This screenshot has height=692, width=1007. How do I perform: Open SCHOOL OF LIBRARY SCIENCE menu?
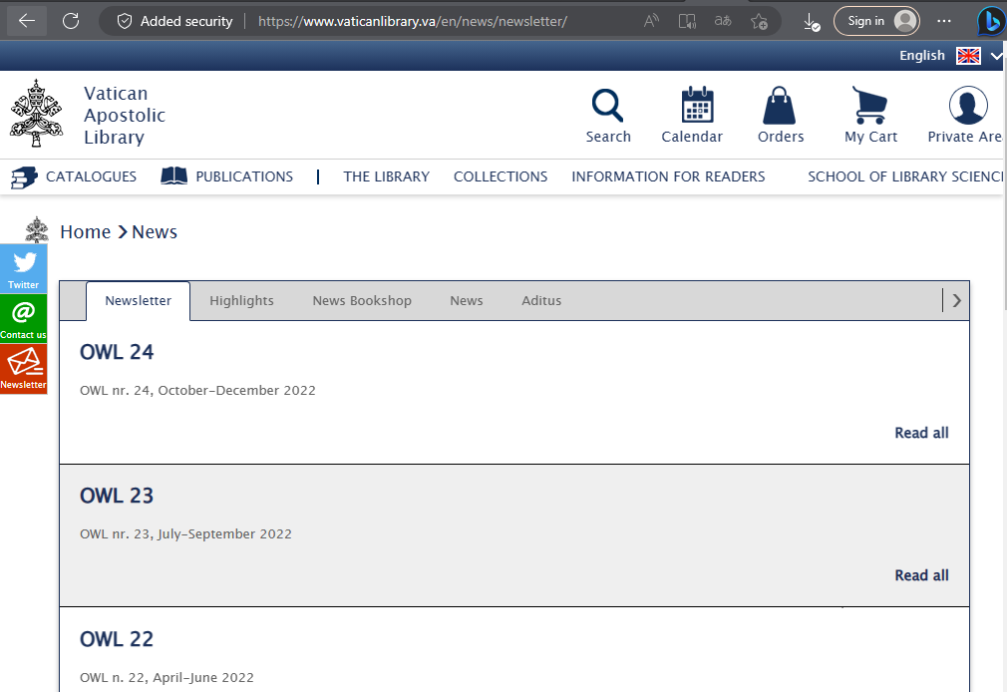tap(907, 176)
